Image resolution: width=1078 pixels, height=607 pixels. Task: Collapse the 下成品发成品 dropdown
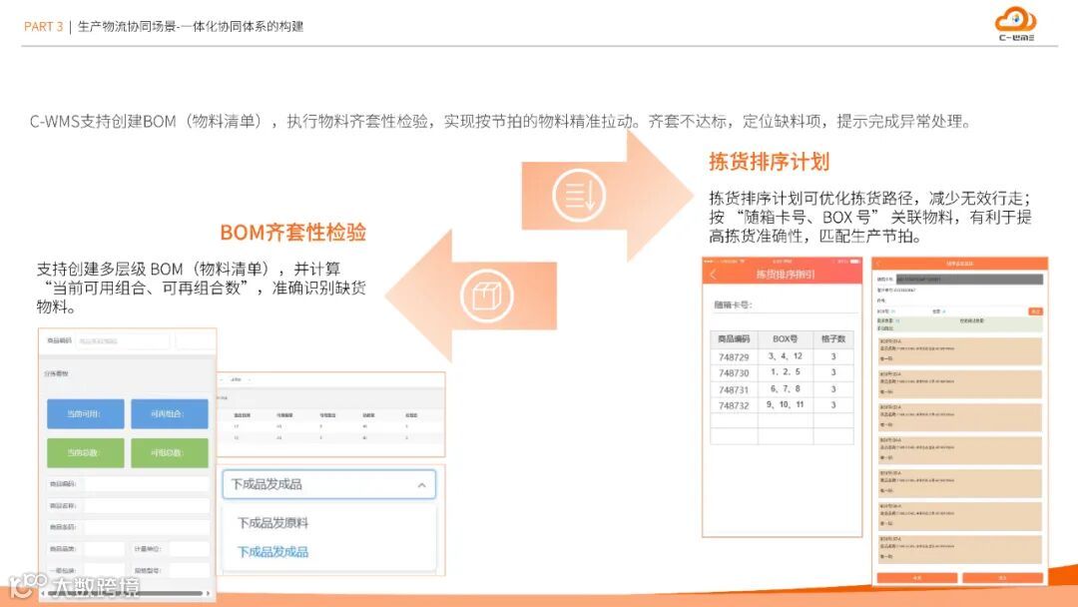pyautogui.click(x=420, y=486)
